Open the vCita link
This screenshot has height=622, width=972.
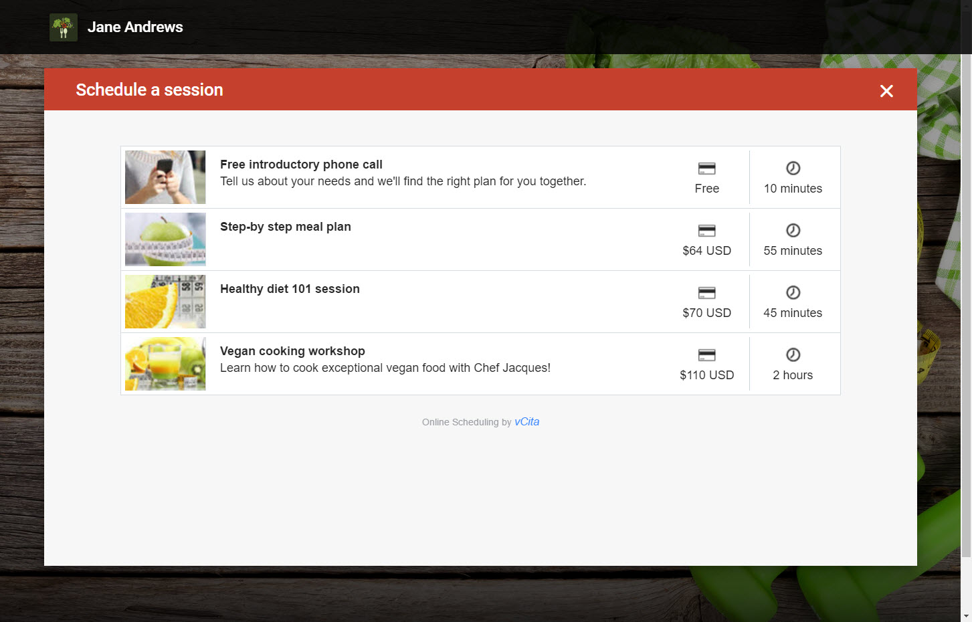(526, 422)
